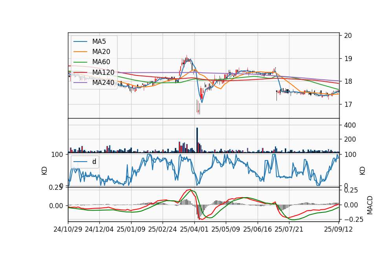Click the price axis value 17
The height and width of the screenshot is (270, 377).
pos(348,104)
